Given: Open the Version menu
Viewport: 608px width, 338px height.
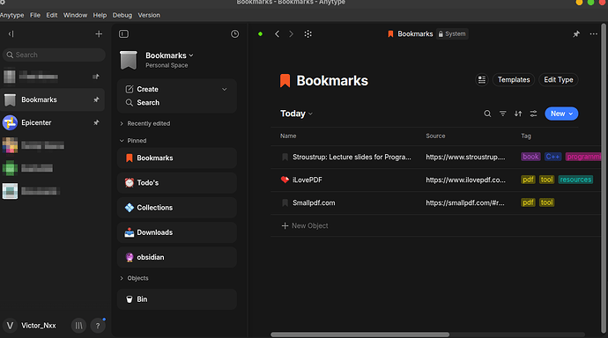Looking at the screenshot, I should (149, 15).
